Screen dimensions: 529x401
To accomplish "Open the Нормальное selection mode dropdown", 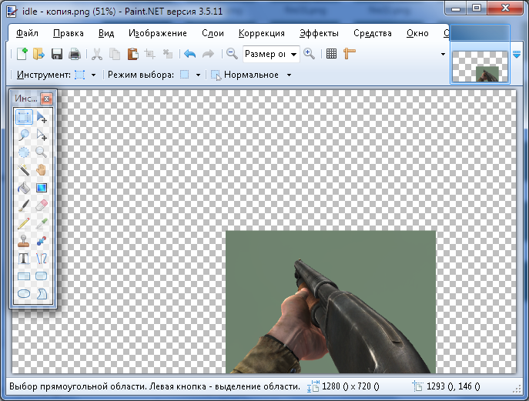I will coord(289,75).
